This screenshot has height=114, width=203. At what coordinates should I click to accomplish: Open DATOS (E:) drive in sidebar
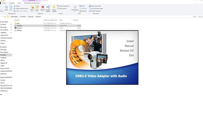3,74
